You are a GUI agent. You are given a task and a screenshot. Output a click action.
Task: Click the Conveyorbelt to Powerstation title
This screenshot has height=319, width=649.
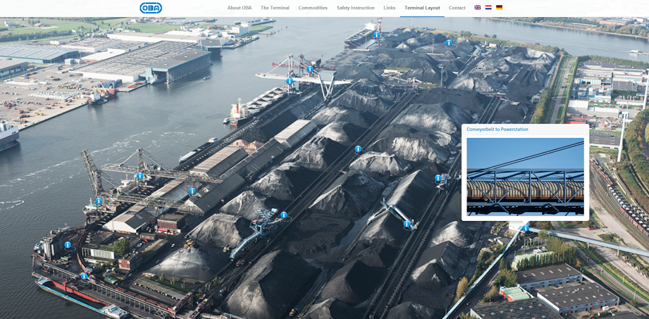(x=497, y=130)
